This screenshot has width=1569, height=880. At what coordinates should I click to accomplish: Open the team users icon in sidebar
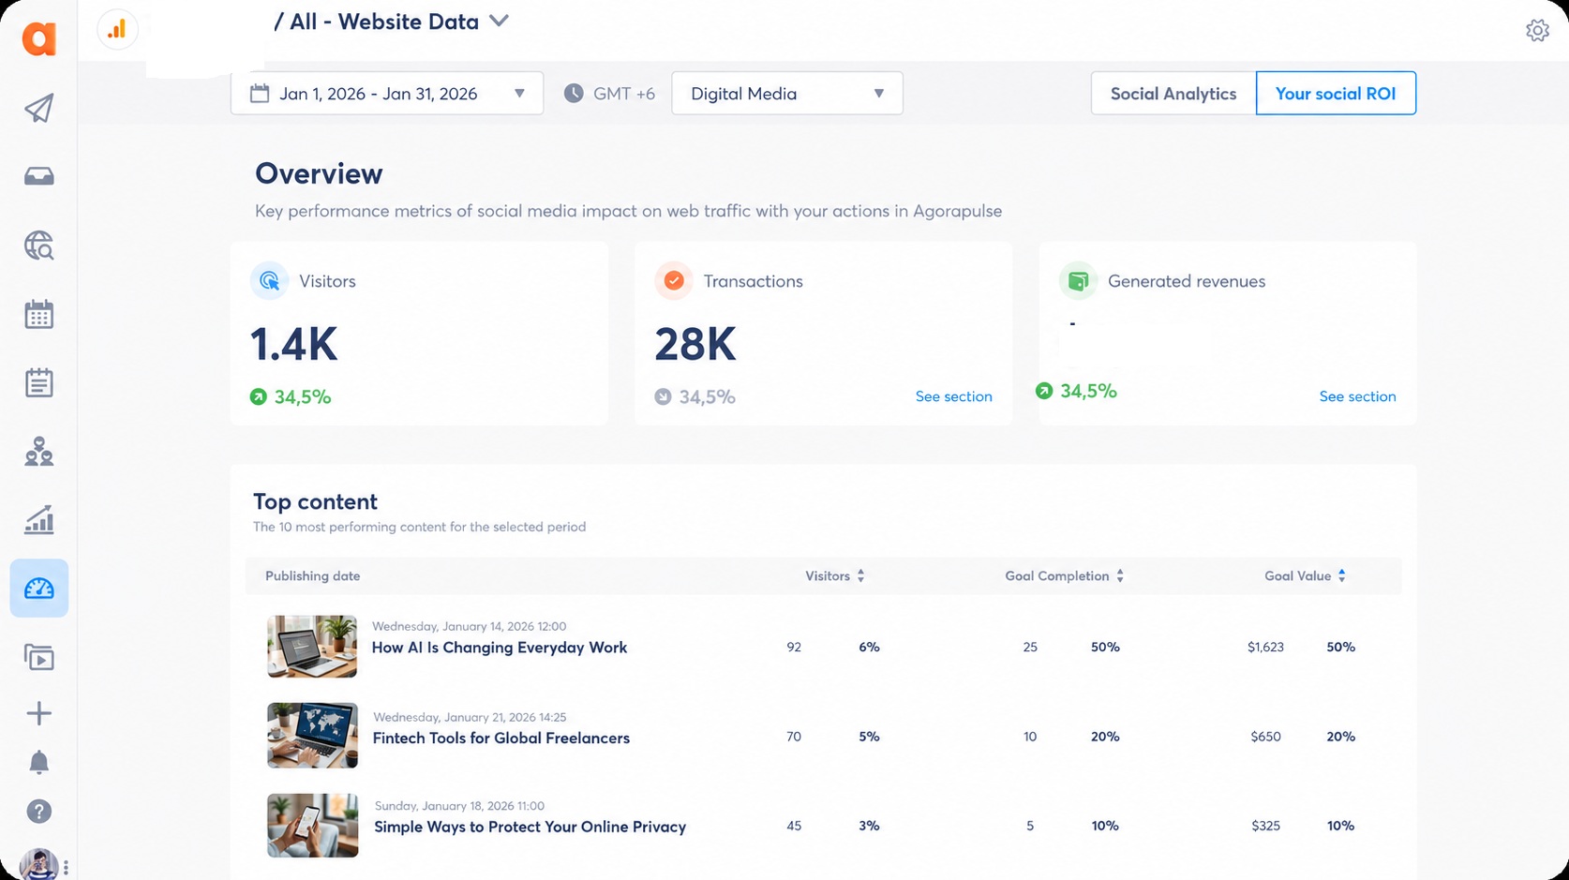point(38,451)
